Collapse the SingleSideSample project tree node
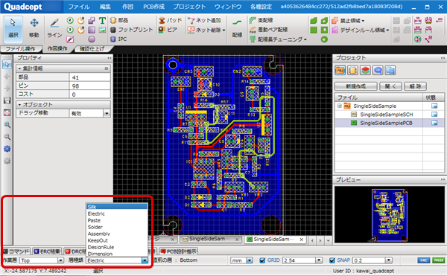The height and width of the screenshot is (276, 447). coord(339,106)
